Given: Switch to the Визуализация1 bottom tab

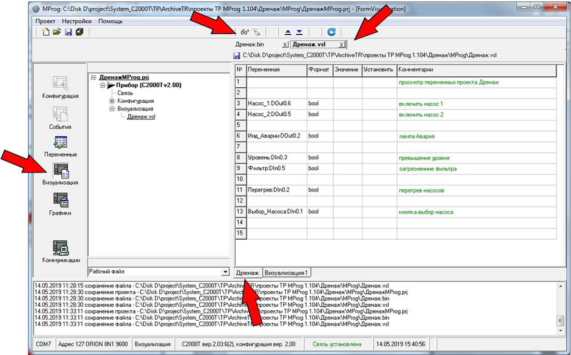Looking at the screenshot, I should point(287,272).
